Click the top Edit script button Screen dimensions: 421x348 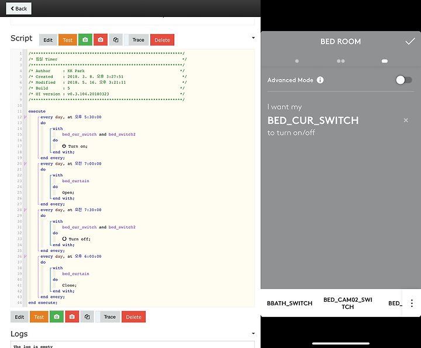pos(48,40)
